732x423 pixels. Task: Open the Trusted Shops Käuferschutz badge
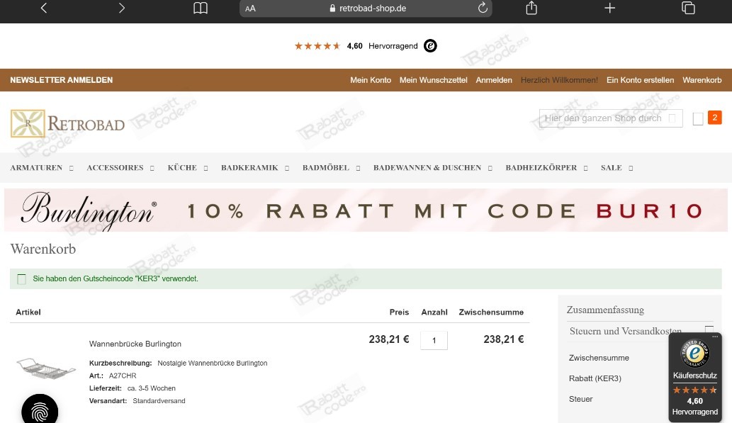click(695, 378)
